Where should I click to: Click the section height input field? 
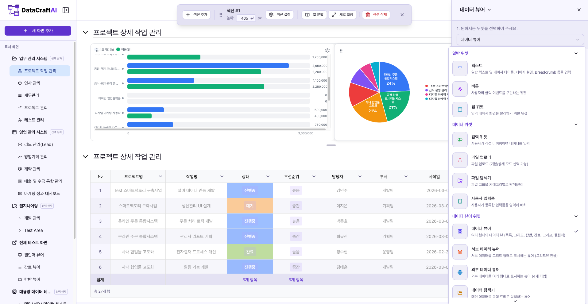pos(246,18)
